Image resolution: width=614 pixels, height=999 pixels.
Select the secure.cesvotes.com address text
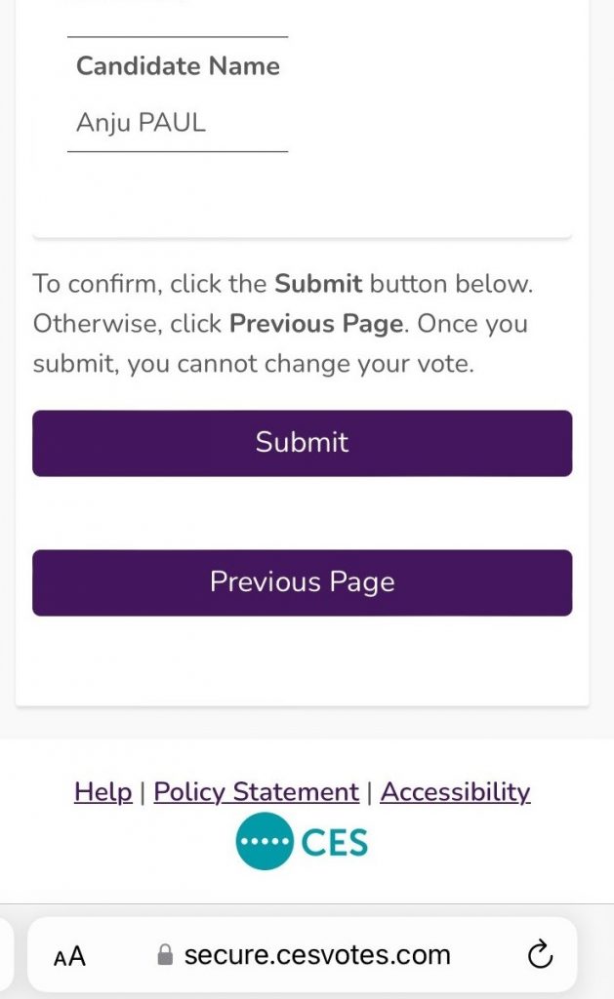(317, 954)
